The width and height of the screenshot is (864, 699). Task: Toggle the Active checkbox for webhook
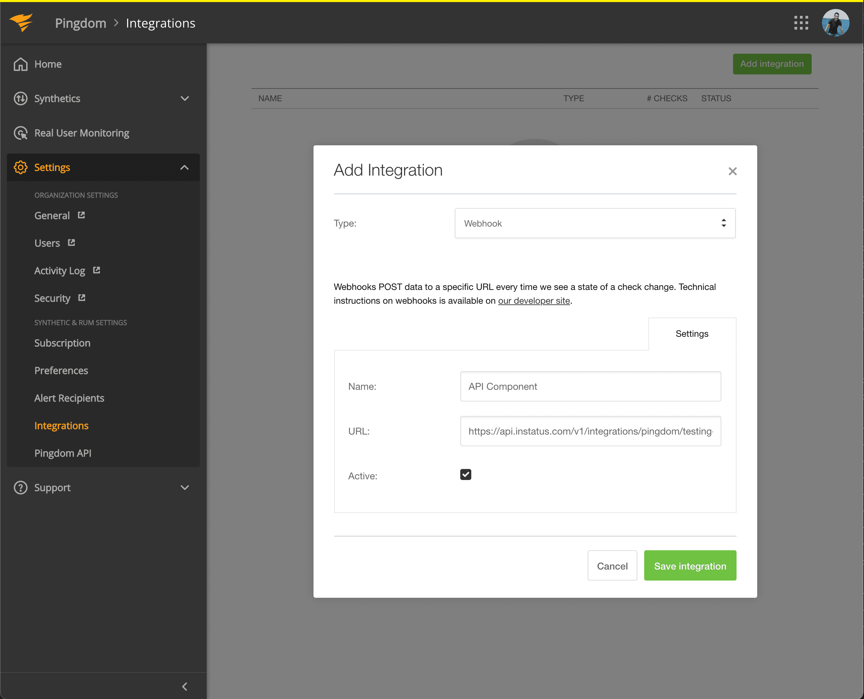466,474
